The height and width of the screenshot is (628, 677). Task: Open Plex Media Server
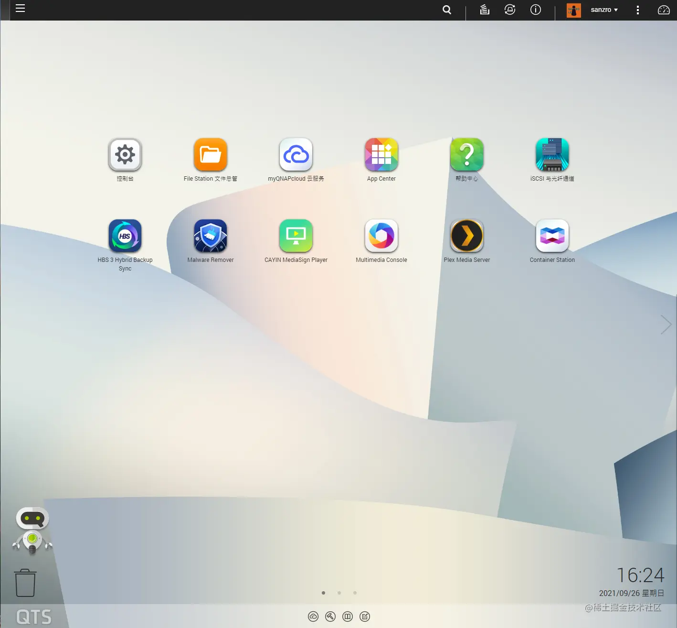[467, 236]
